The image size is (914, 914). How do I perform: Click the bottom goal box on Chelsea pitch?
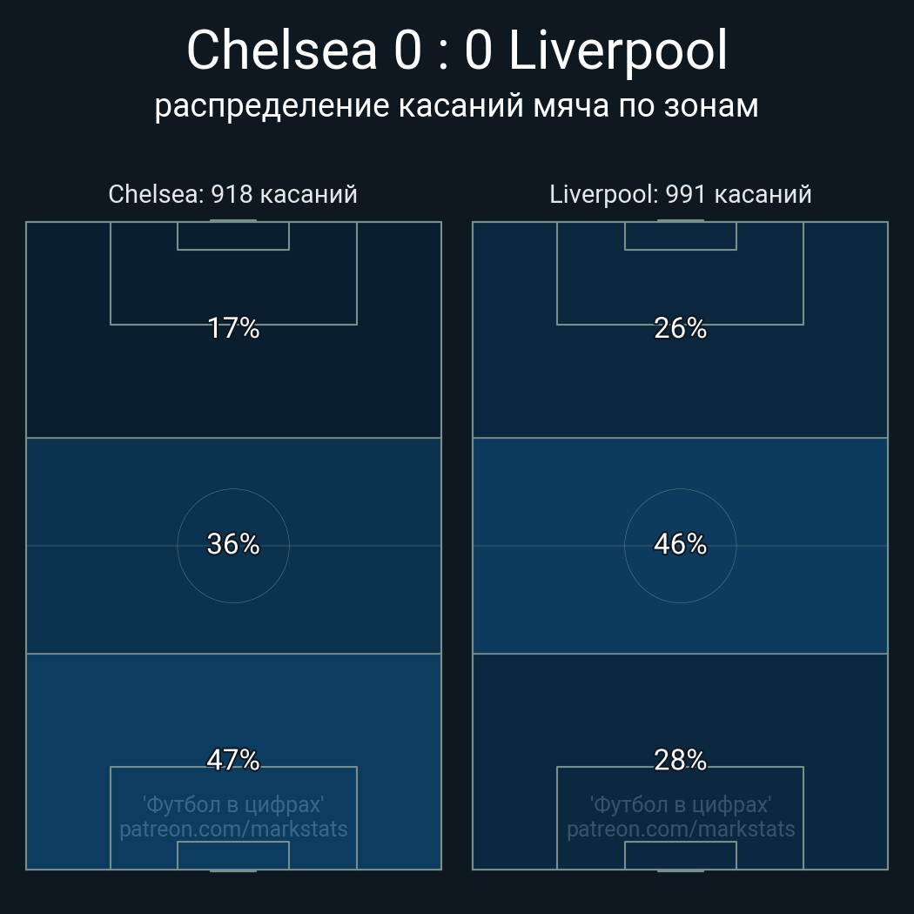pos(233,856)
